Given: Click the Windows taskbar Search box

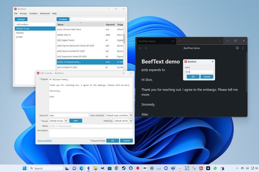Looking at the screenshot, I should click(x=46, y=168).
